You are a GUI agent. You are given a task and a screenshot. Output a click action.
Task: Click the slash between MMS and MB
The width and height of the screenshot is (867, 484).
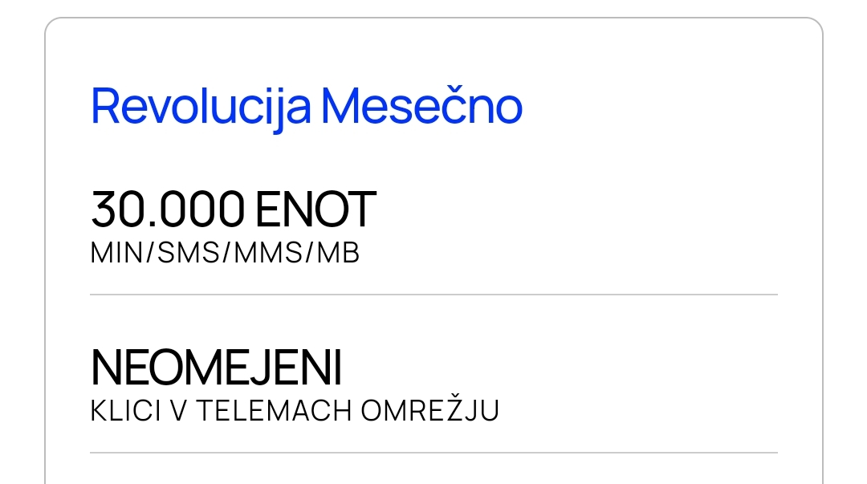tap(310, 253)
